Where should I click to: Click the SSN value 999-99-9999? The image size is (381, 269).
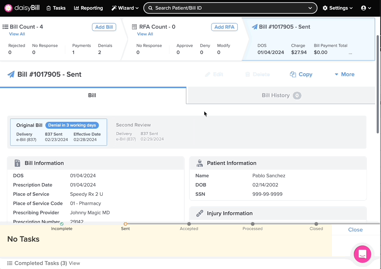tap(267, 194)
